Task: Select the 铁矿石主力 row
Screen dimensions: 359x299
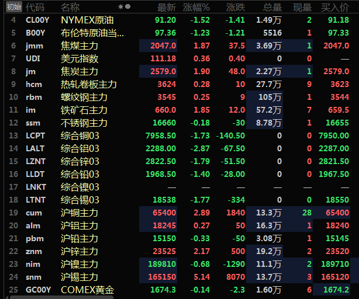Action: 84,110
